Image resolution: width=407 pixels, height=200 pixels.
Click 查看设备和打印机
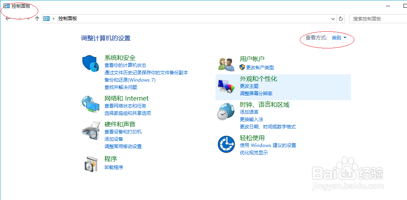[123, 132]
